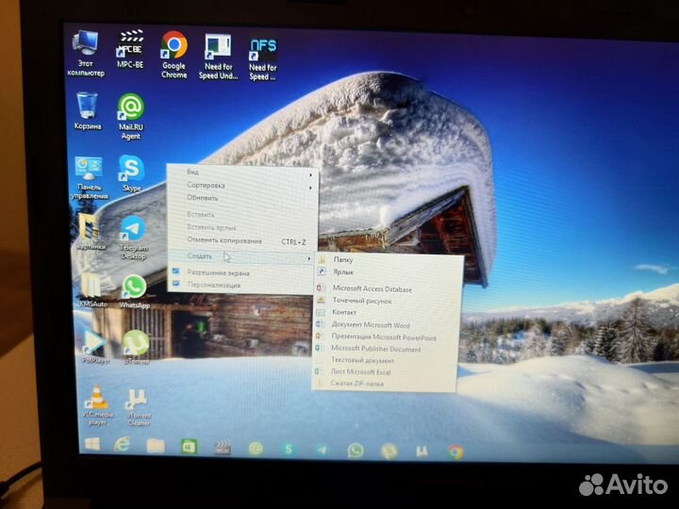
Task: Create a new Папку from submenu
Action: click(x=389, y=260)
